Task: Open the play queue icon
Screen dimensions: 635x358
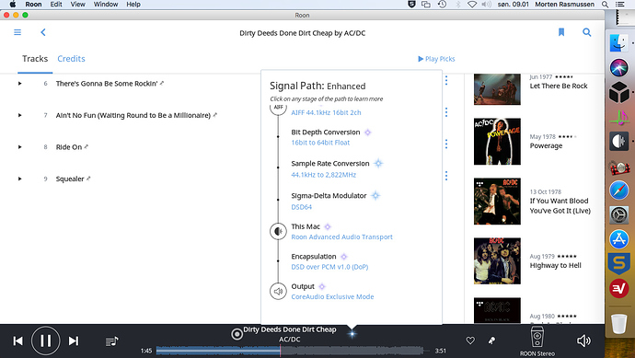Action: pyautogui.click(x=111, y=341)
